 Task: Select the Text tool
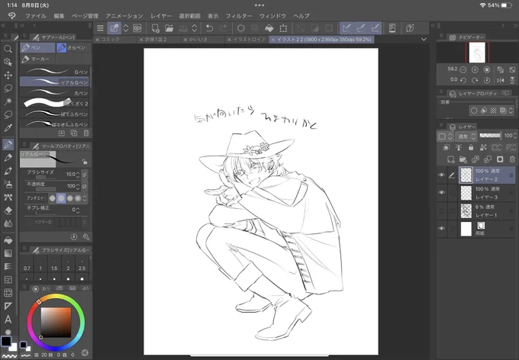[x=8, y=320]
